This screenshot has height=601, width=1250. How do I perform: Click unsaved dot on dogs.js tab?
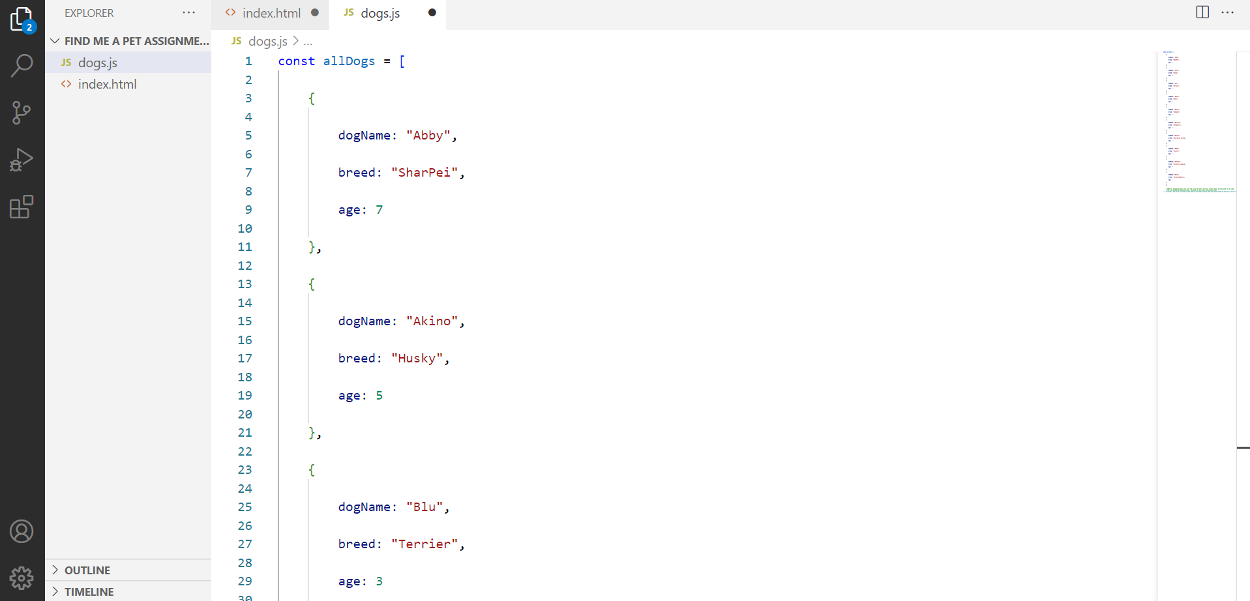tap(432, 12)
